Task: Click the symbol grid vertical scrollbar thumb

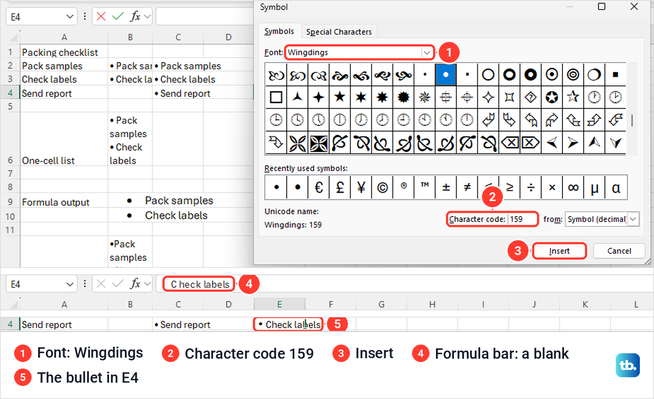Action: 632,120
